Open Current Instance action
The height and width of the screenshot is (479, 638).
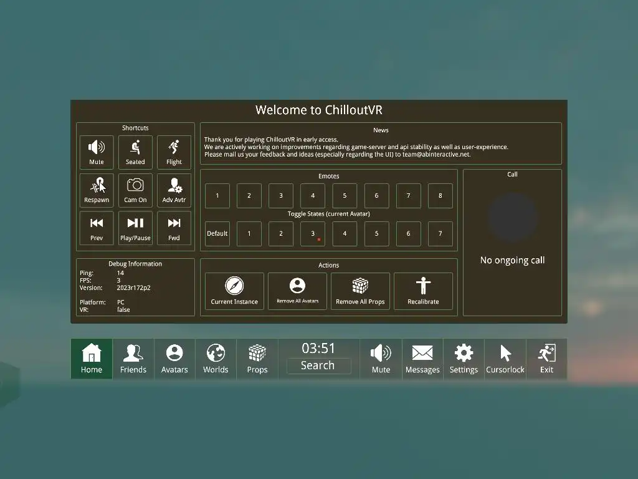[x=234, y=291]
